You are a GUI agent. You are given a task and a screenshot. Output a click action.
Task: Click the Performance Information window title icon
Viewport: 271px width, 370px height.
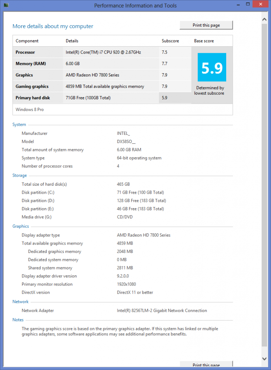tap(5, 5)
